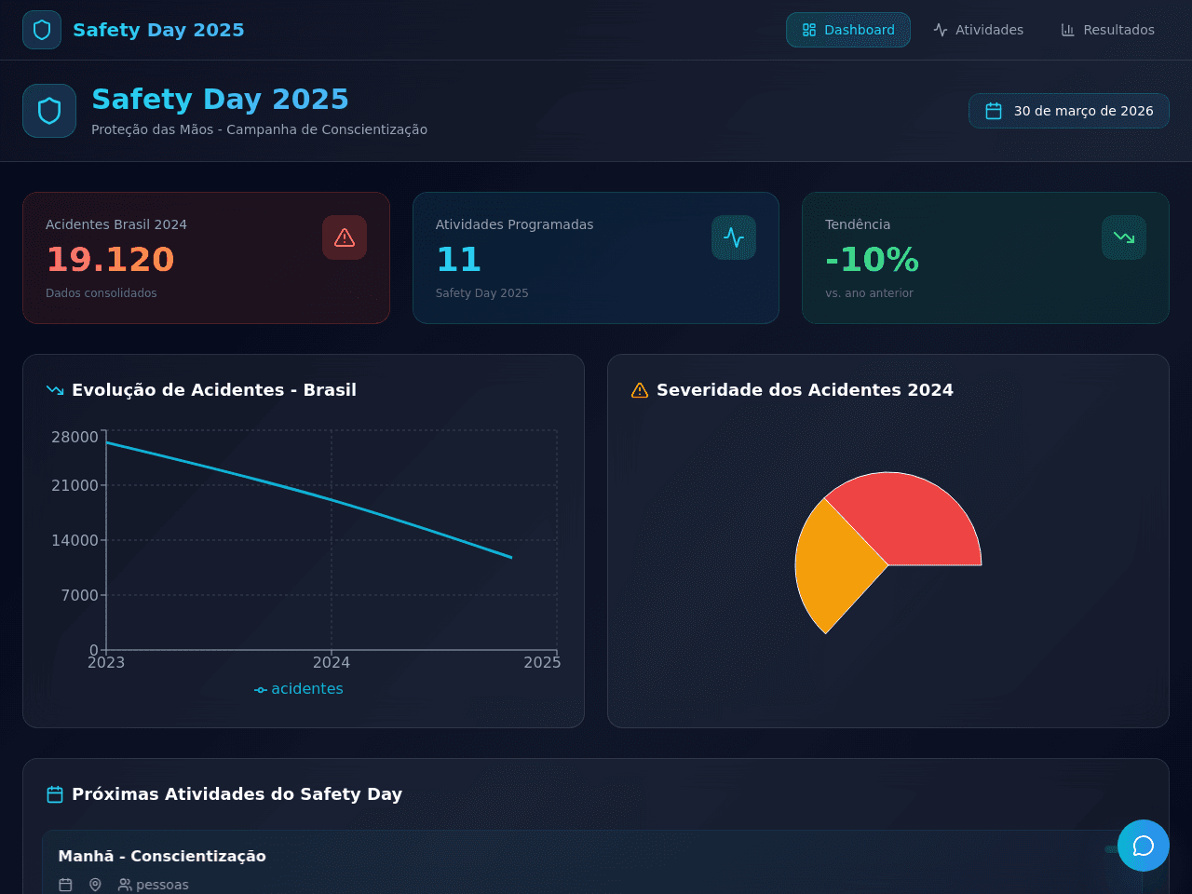Toggle the acidentes legend entry in line chart
This screenshot has width=1192, height=894.
click(x=299, y=689)
